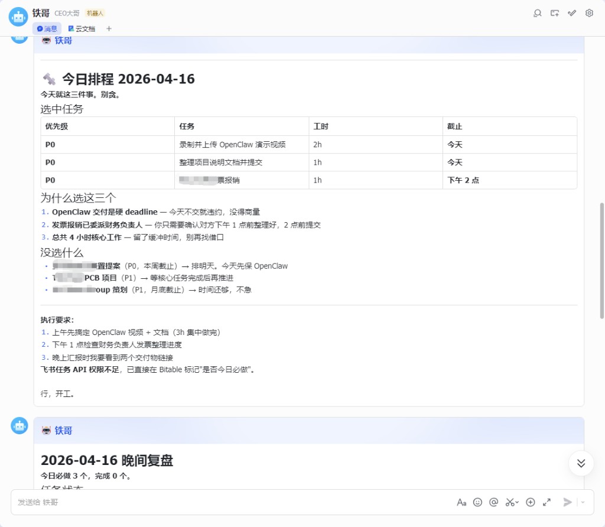Click the @ mention icon
Viewport: 605px width, 527px height.
coord(493,502)
